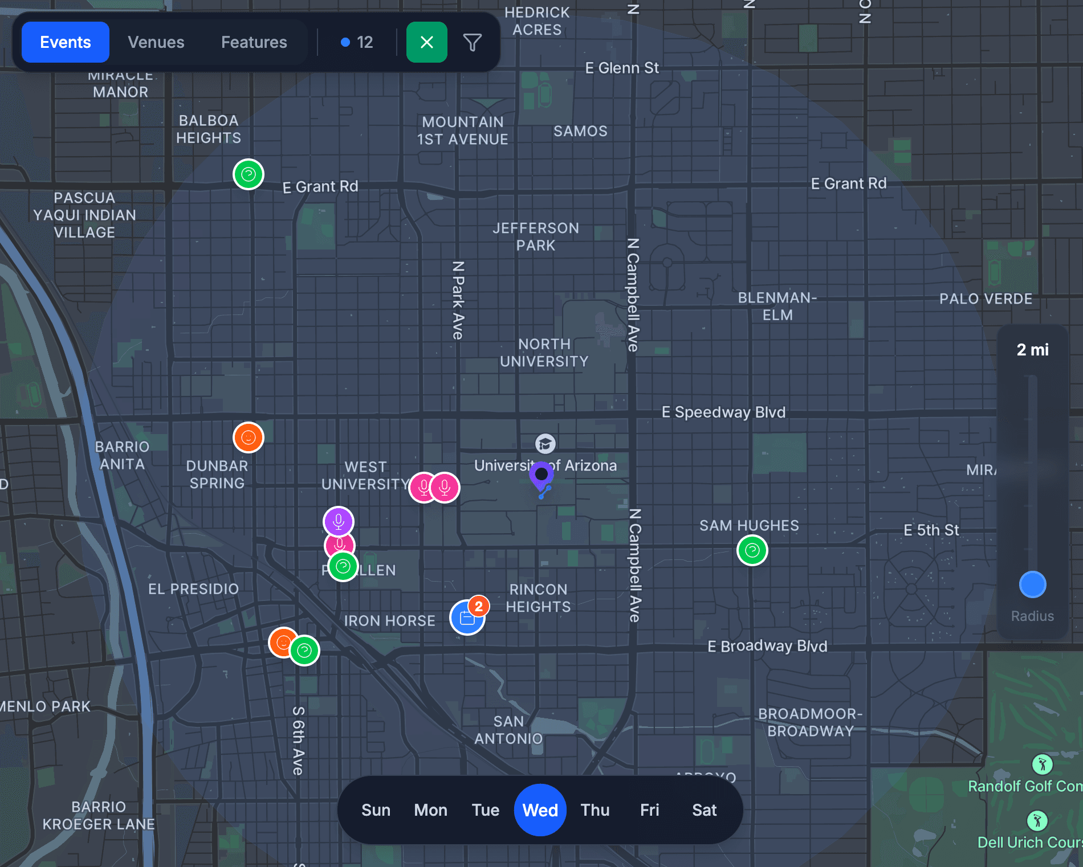Open the blue marker with badge 2 near Iron Horse
The image size is (1083, 867).
point(466,617)
